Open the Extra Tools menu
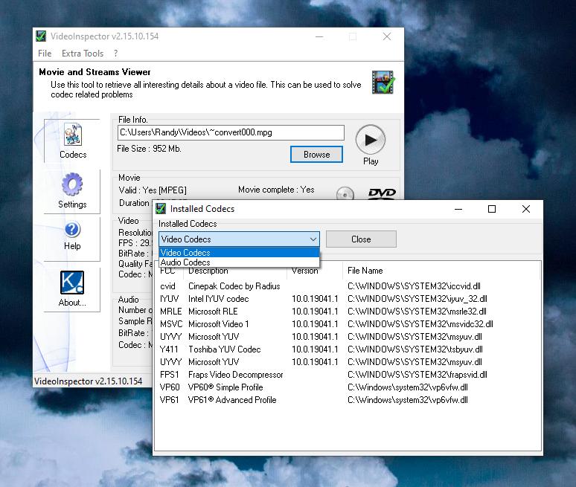 tap(83, 54)
